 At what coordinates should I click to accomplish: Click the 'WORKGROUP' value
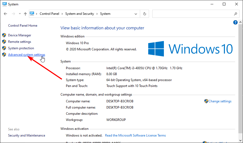116,120
